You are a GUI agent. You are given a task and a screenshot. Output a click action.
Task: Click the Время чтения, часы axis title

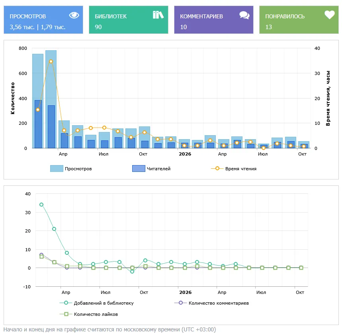(328, 98)
